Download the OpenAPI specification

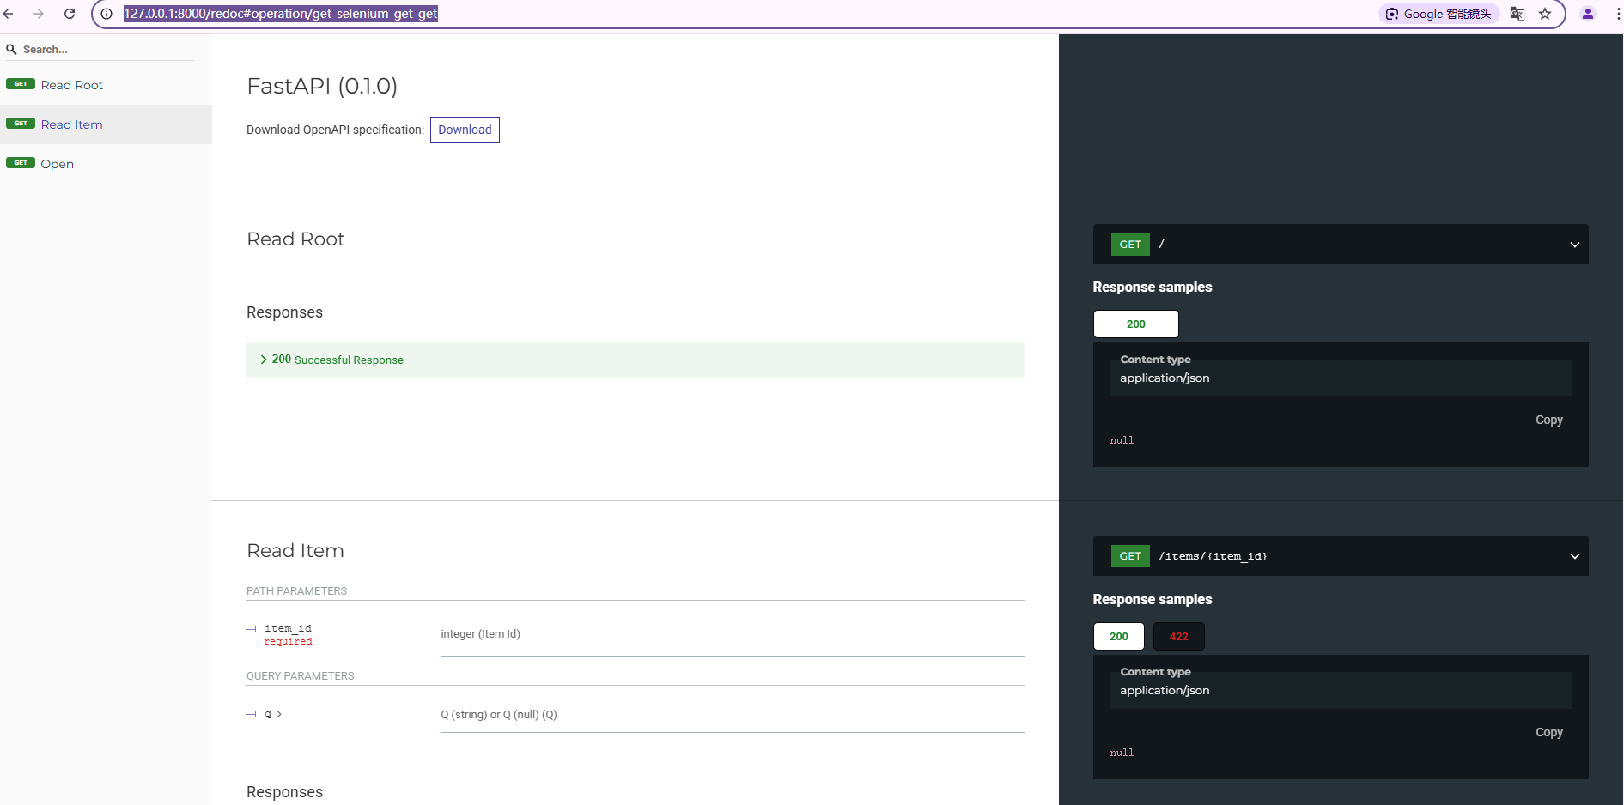pyautogui.click(x=465, y=130)
